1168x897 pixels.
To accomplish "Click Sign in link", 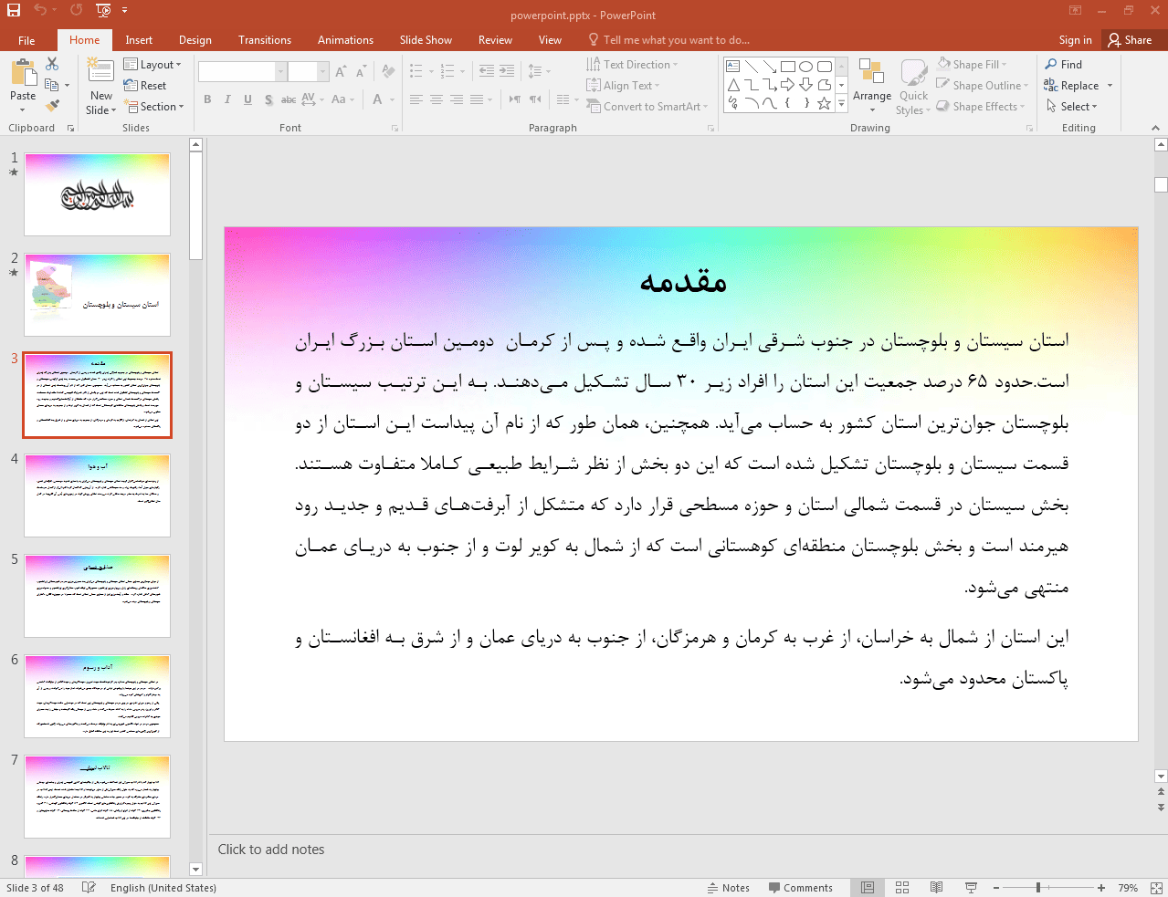I will click(x=1076, y=40).
